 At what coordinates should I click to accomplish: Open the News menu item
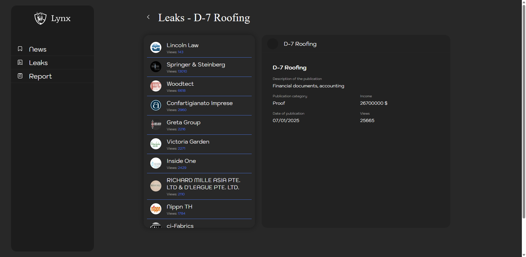[38, 49]
